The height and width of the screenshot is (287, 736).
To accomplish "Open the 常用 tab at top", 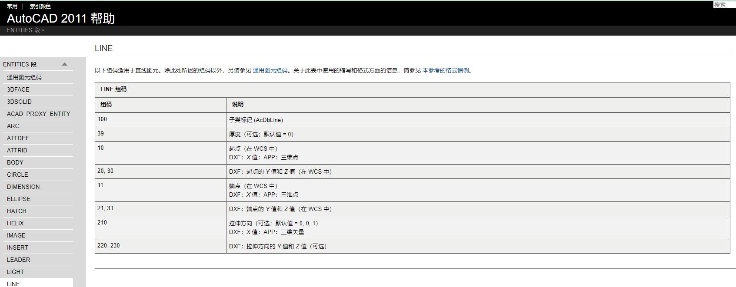I will pyautogui.click(x=12, y=6).
